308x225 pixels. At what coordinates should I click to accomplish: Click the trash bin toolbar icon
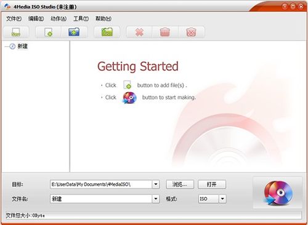tap(165, 32)
